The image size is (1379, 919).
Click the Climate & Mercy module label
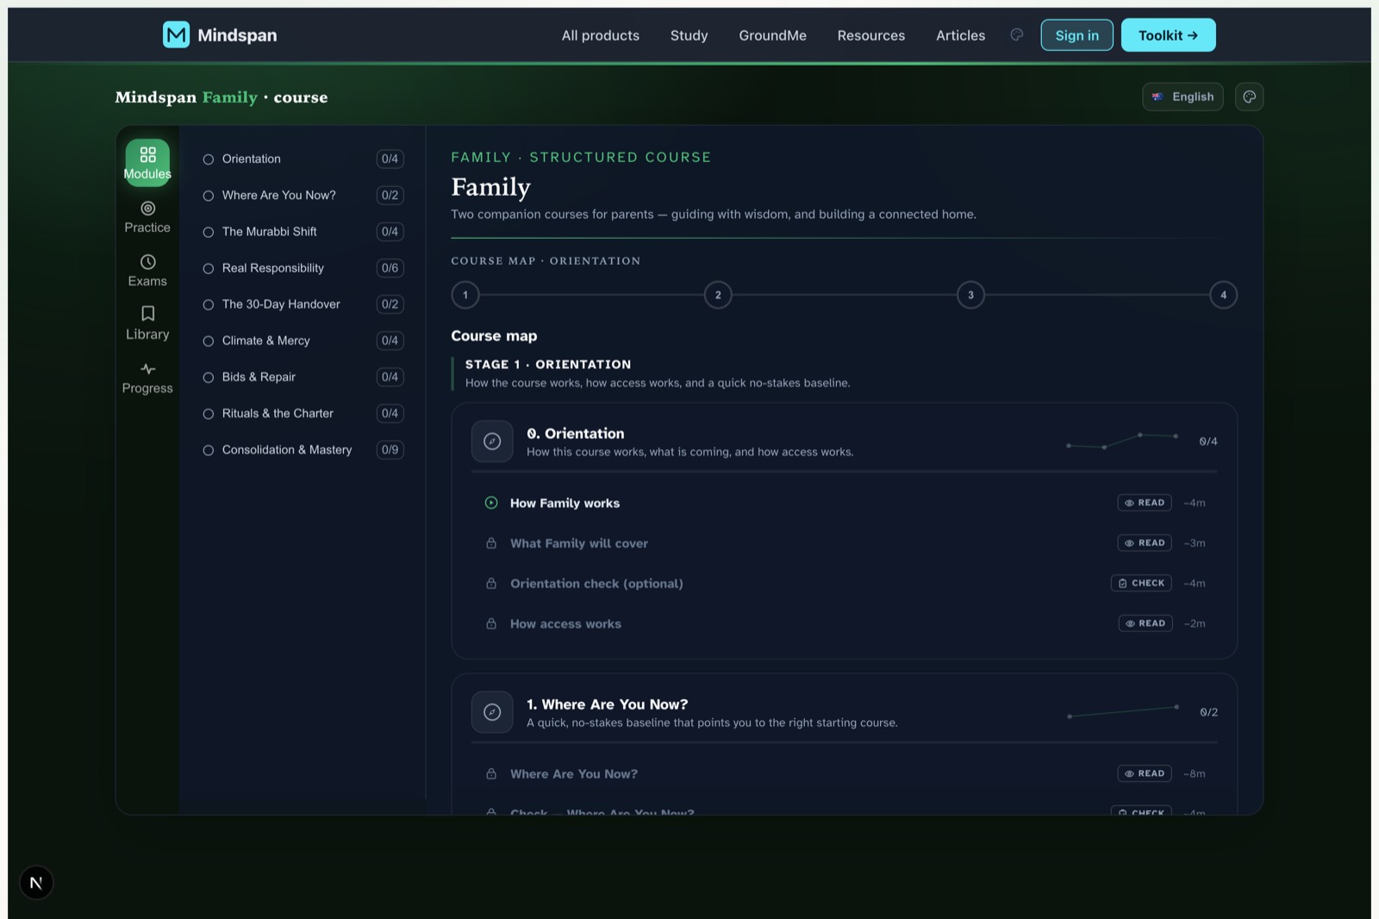[x=265, y=341]
